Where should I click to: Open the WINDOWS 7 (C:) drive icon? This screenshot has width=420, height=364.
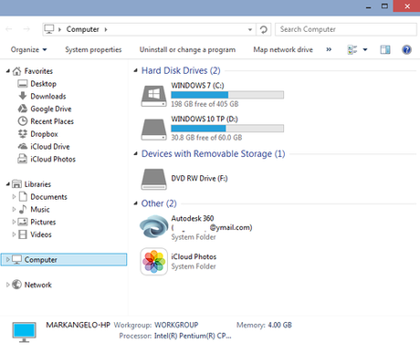[x=153, y=96]
